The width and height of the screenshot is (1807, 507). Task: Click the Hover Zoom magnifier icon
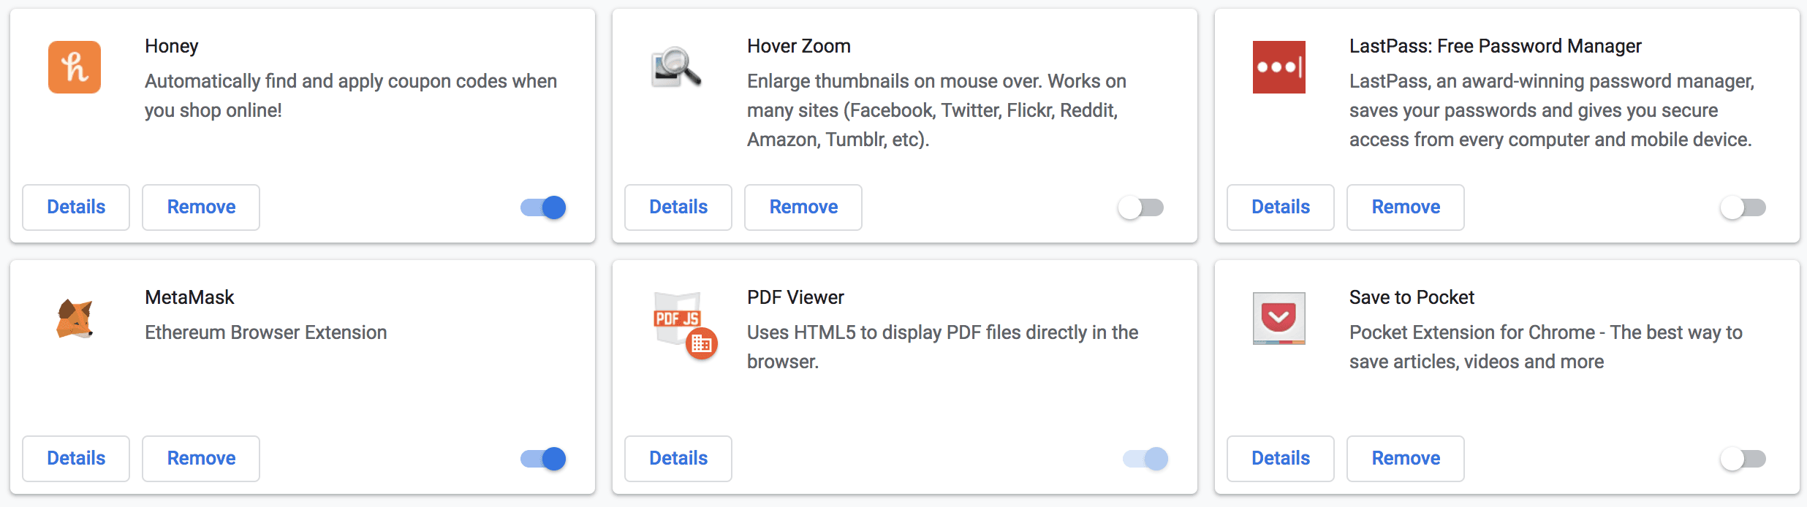point(676,67)
